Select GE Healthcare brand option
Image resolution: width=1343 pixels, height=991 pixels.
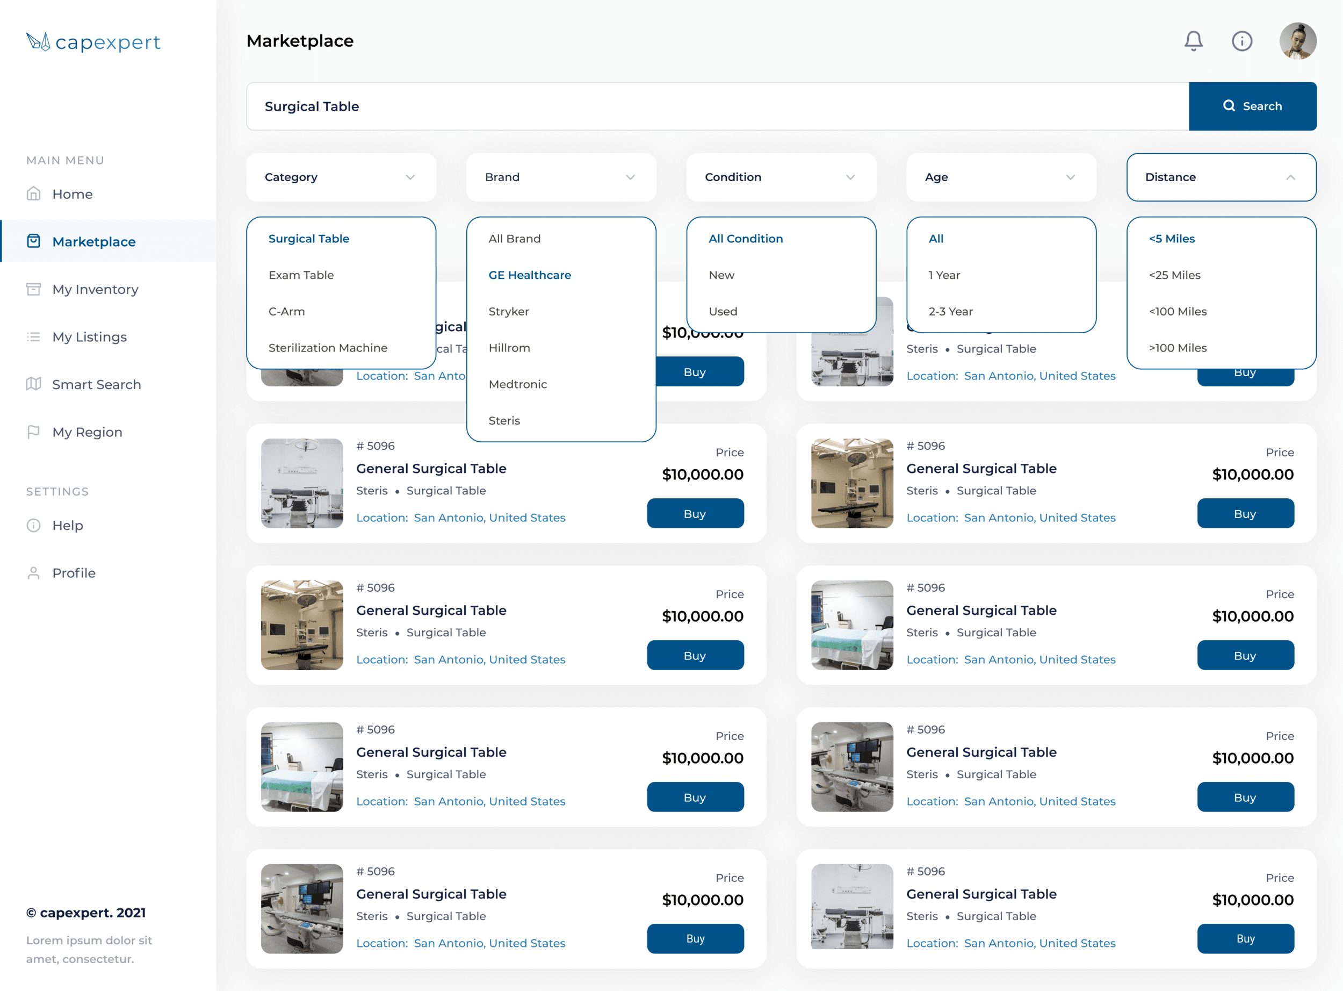529,275
